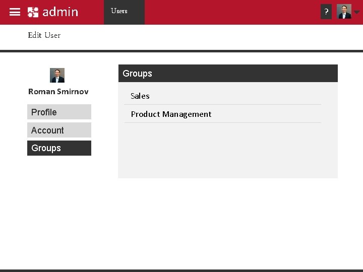Screen dimensions: 363x272
Task: Click Roman Smirnov's profile photo
Action: point(57,75)
